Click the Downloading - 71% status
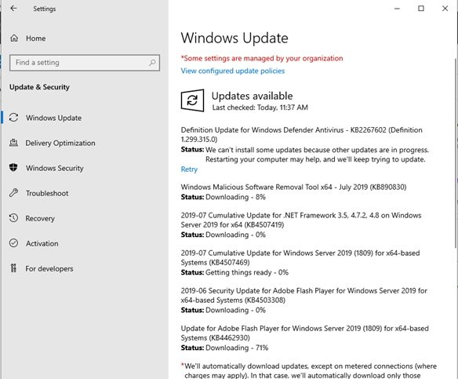458x379 pixels. (237, 348)
